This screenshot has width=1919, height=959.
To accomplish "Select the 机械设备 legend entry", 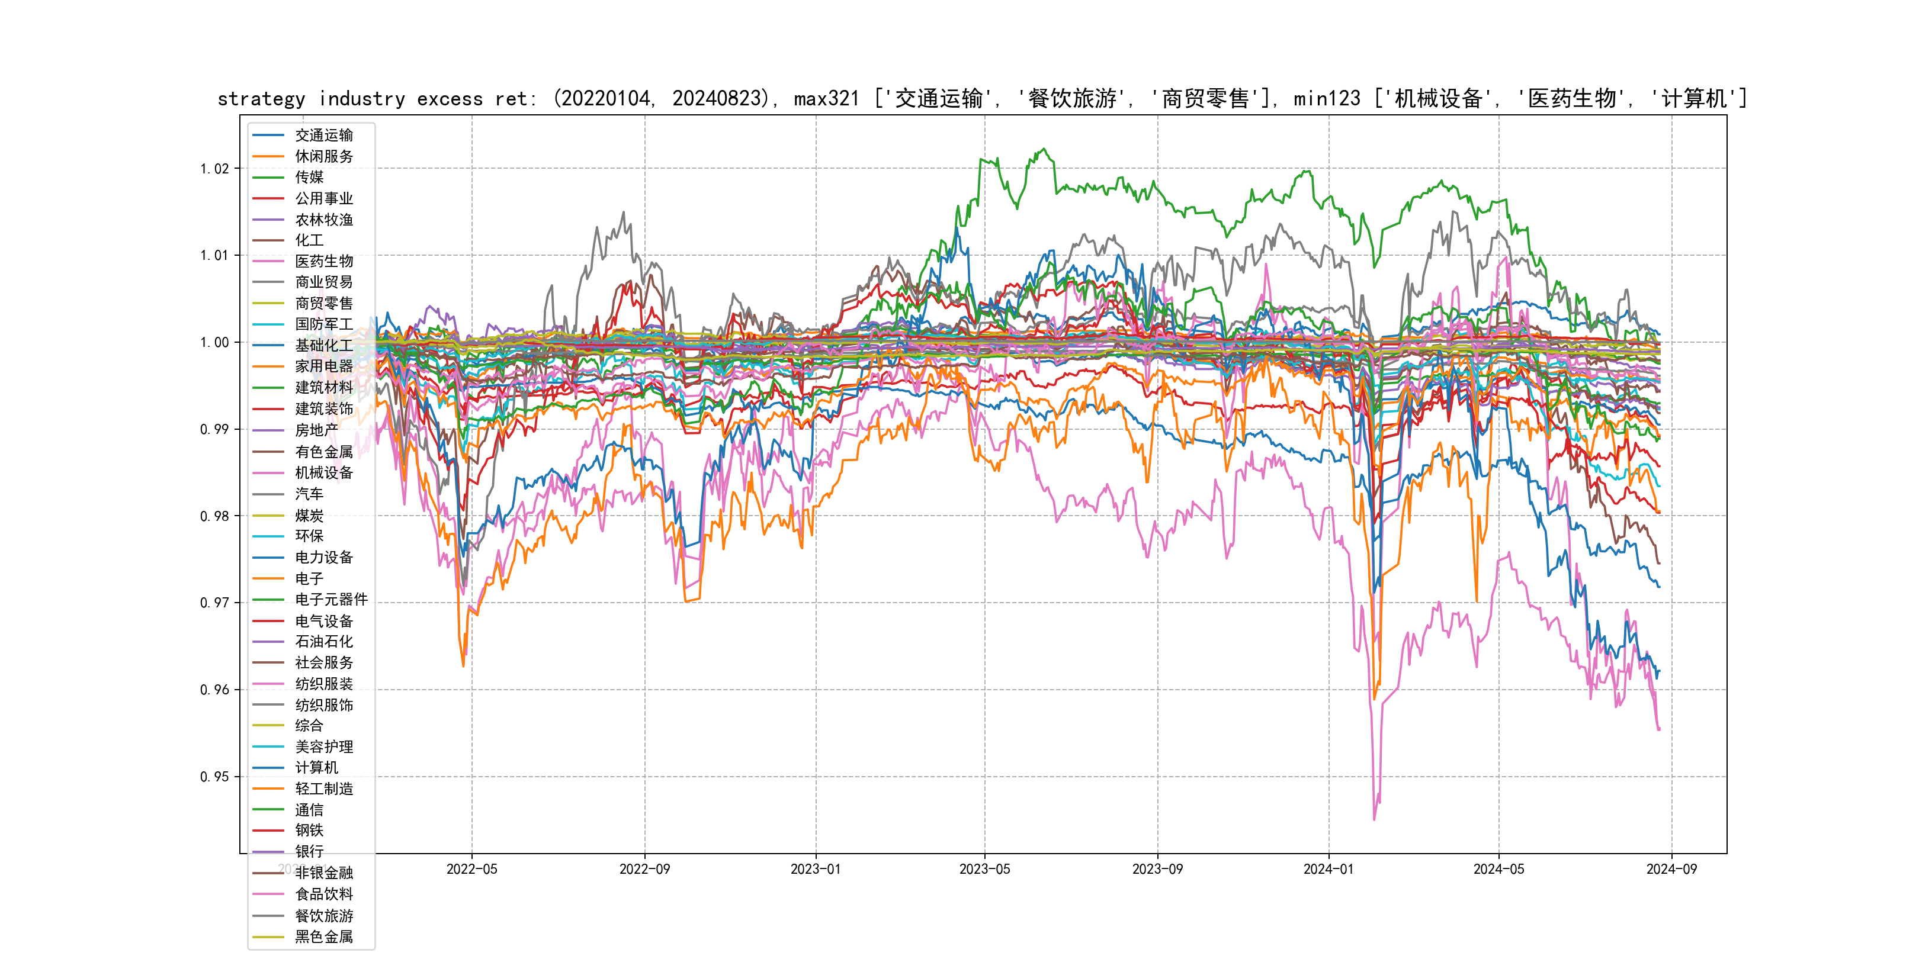I will point(323,473).
